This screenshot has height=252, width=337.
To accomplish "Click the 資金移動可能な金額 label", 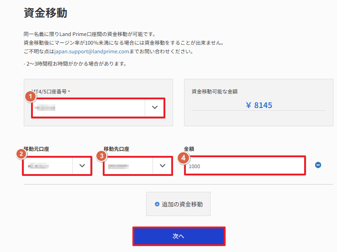I will pyautogui.click(x=215, y=92).
